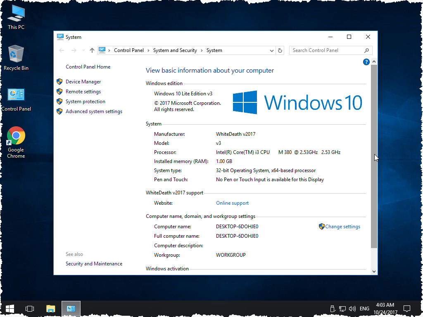Screen dimensions: 423x317
Task: Click the Help question mark icon
Action: click(366, 62)
